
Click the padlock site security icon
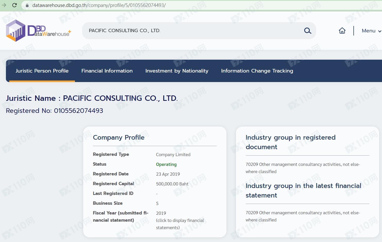click(27, 5)
